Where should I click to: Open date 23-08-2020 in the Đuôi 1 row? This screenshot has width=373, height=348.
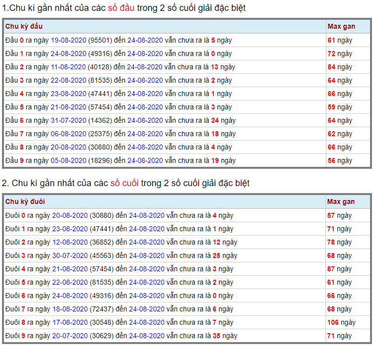click(x=70, y=229)
